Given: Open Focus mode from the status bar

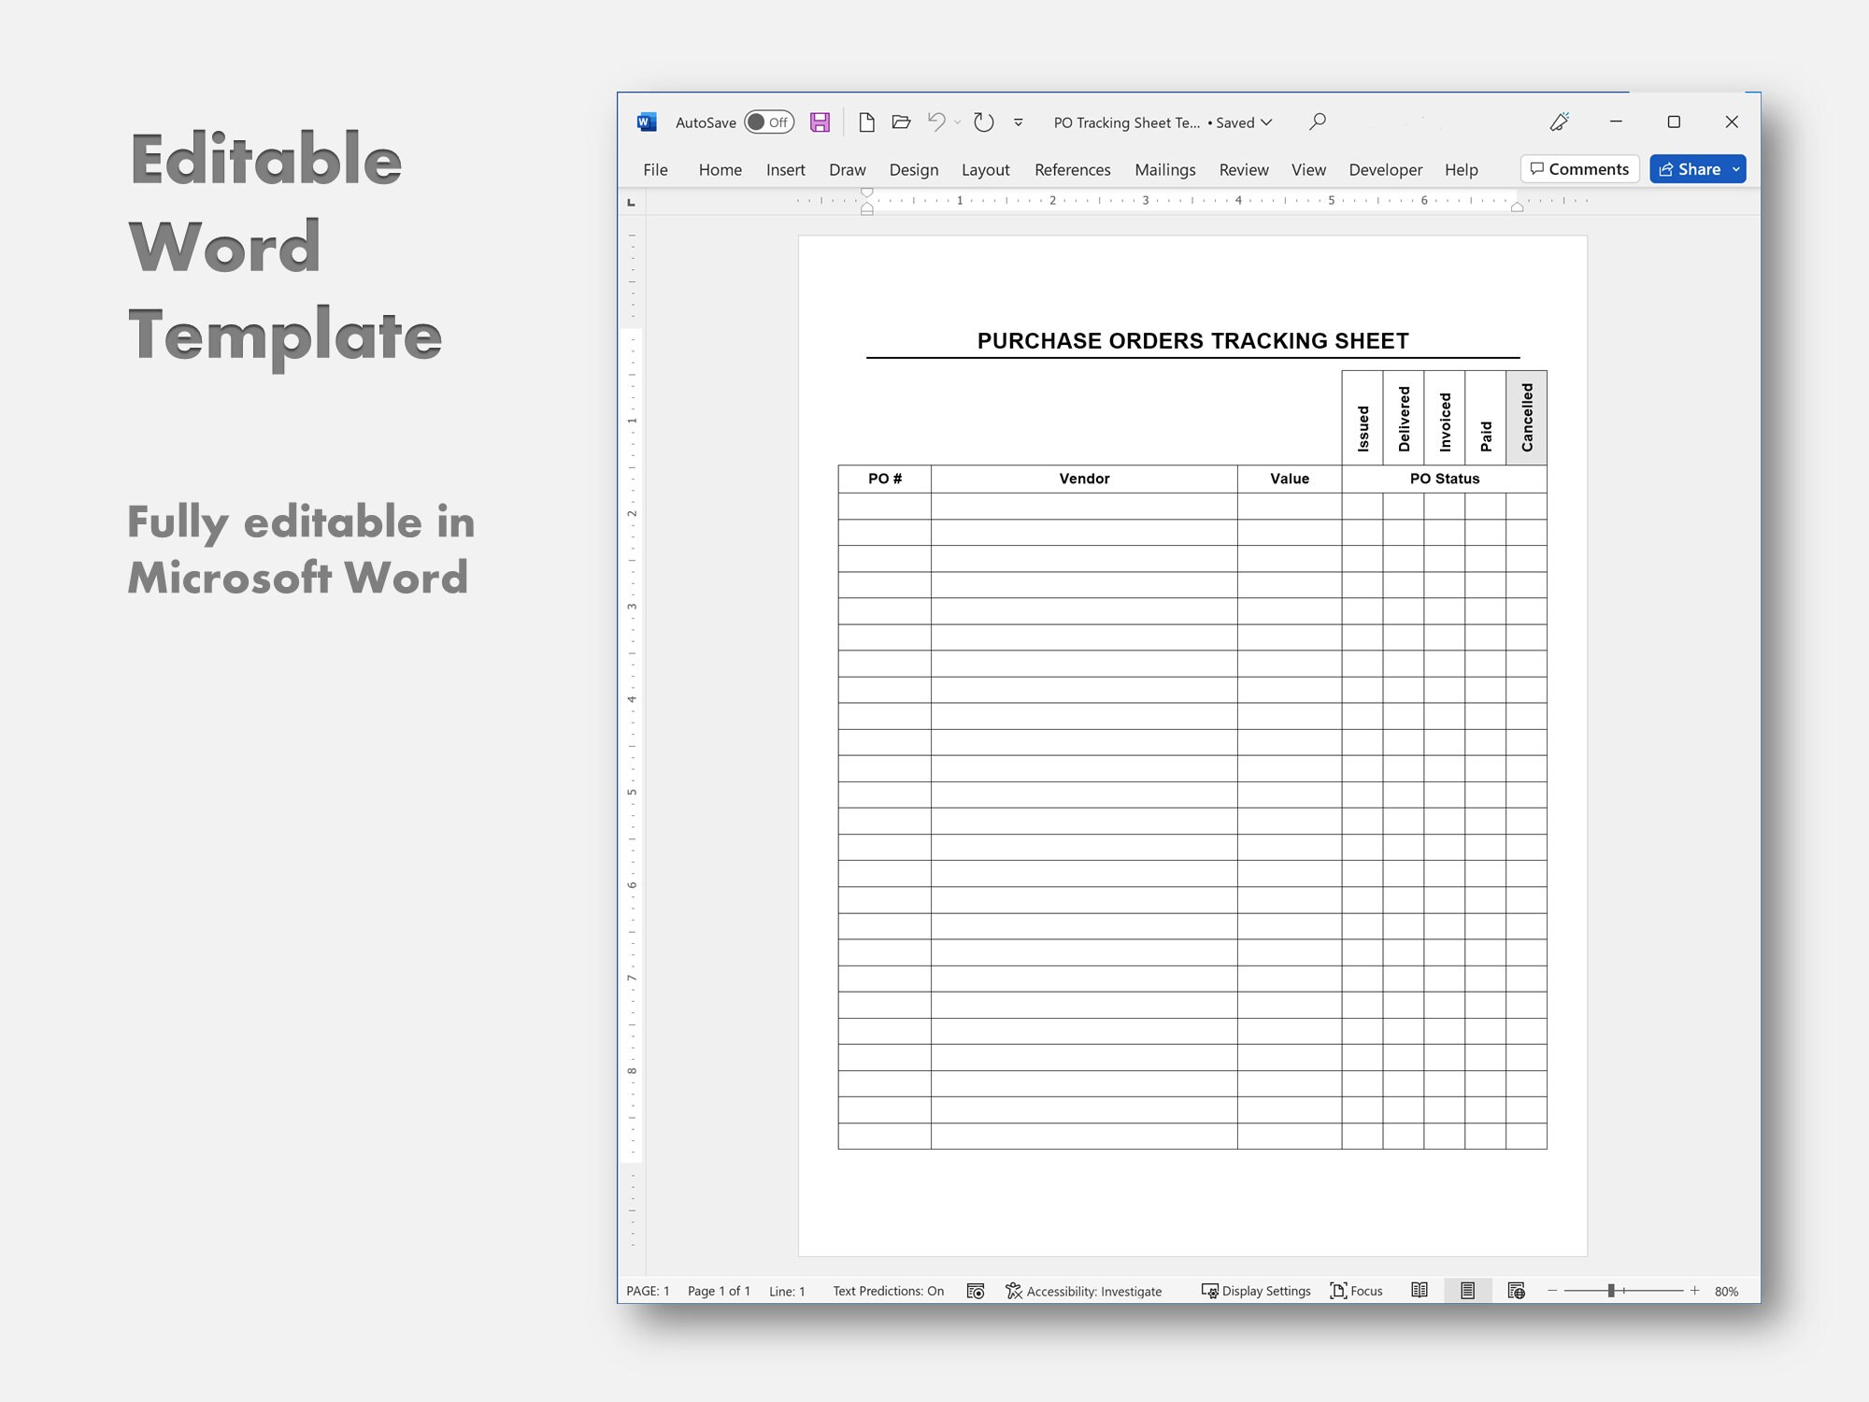Looking at the screenshot, I should coord(1356,1291).
